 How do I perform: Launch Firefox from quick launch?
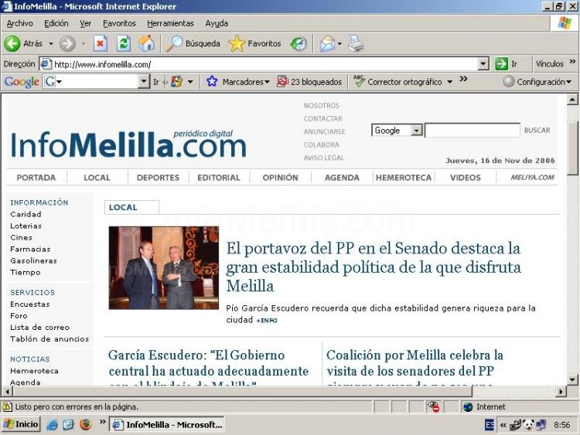[x=85, y=424]
